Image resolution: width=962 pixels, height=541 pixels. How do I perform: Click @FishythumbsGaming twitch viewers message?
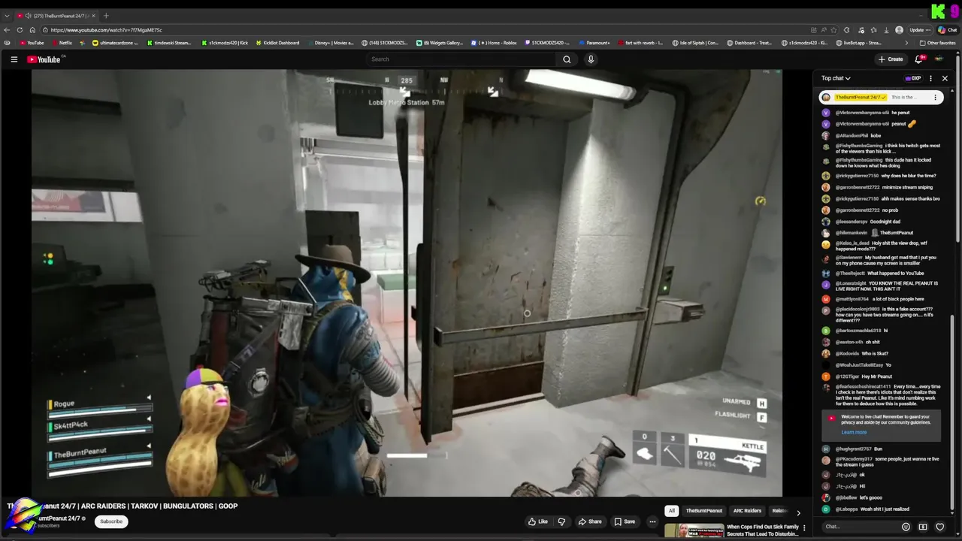882,149
